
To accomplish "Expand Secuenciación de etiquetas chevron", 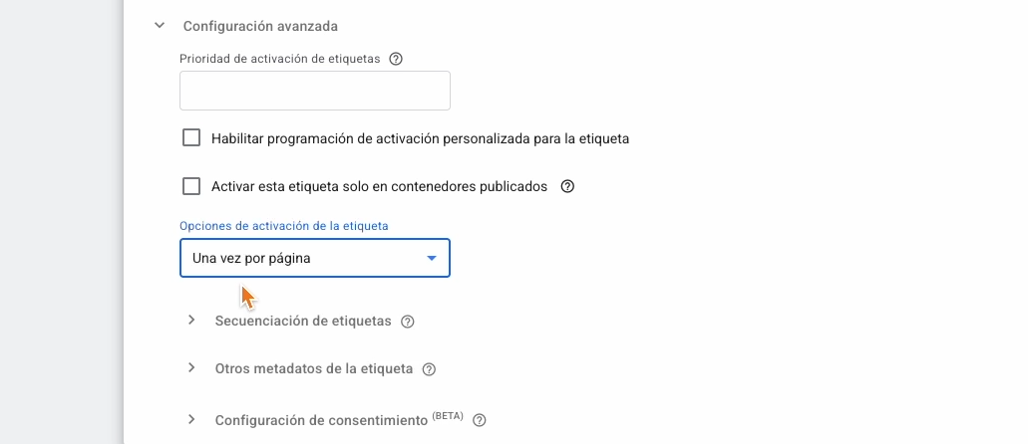I will click(191, 321).
